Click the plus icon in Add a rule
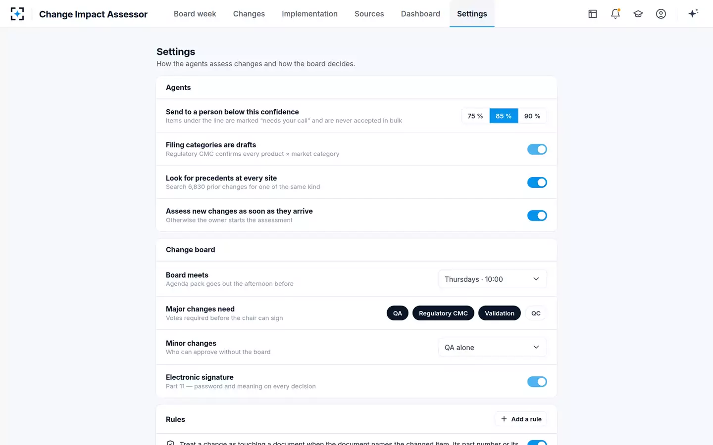Viewport: 713px width, 445px height. [504, 419]
